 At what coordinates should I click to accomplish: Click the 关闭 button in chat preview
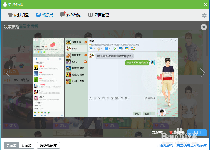tap(137, 113)
